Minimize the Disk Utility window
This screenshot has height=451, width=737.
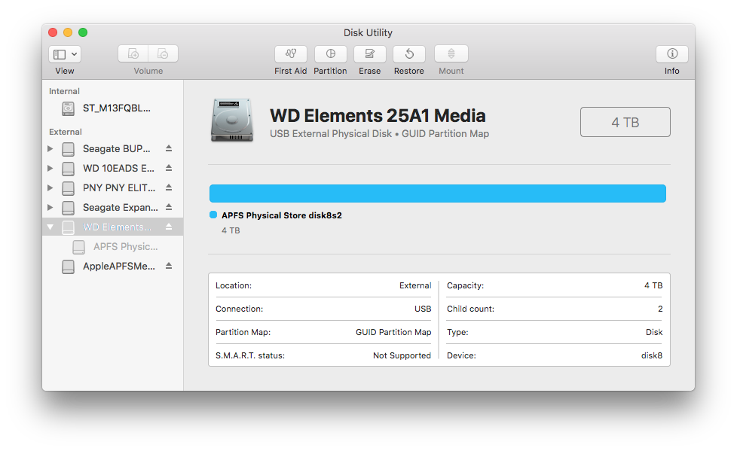tap(68, 32)
